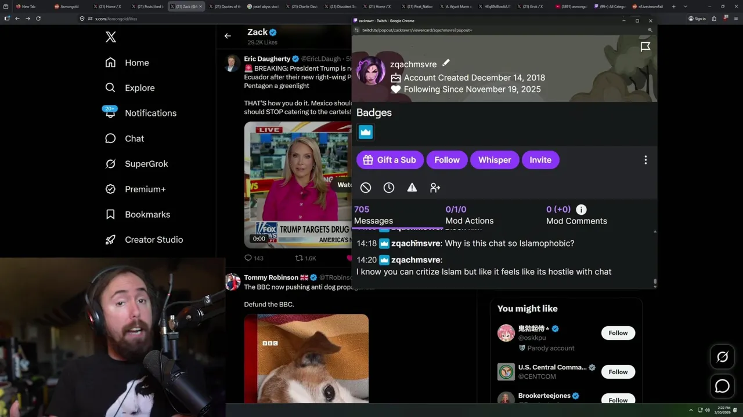
Task: Select the Mod Comments tab
Action: coord(576,215)
